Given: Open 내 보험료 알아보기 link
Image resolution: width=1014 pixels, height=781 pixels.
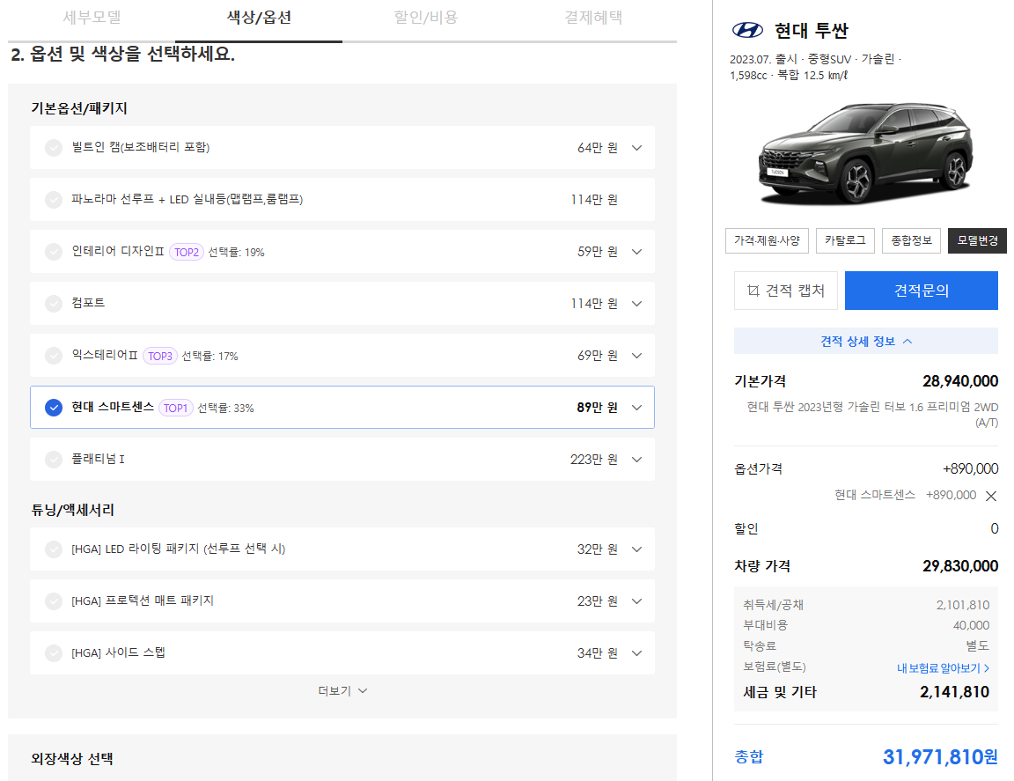Looking at the screenshot, I should click(x=943, y=668).
